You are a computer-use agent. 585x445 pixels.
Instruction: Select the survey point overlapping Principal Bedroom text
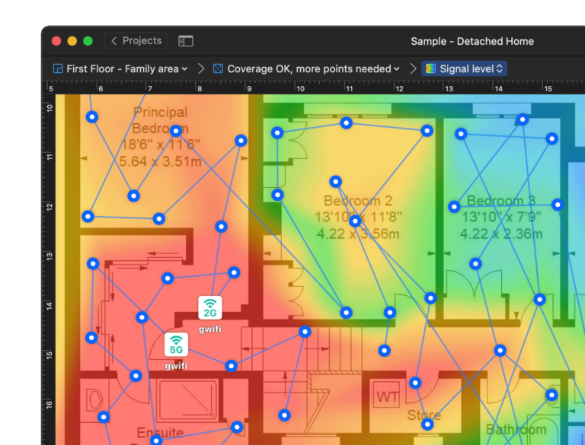(x=176, y=131)
